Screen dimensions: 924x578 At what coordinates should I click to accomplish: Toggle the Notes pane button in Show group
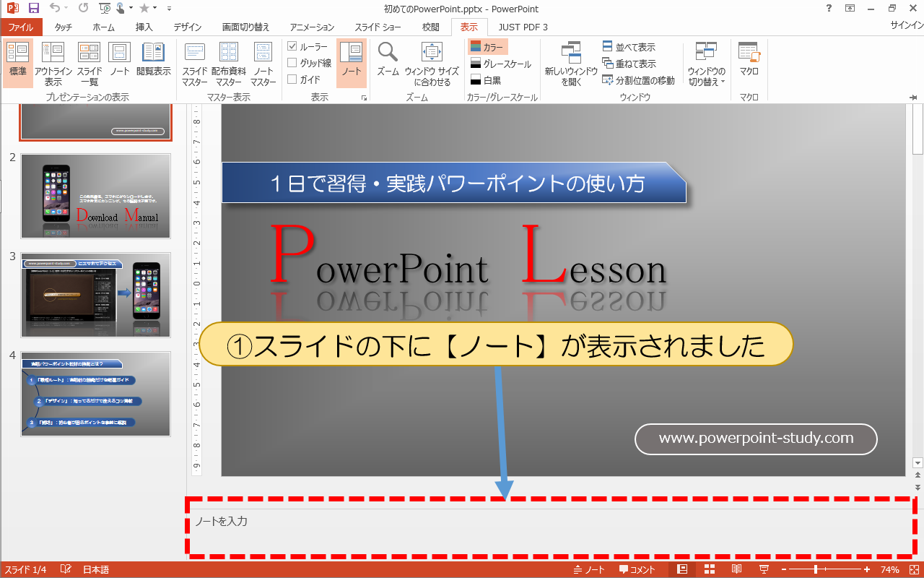click(352, 63)
